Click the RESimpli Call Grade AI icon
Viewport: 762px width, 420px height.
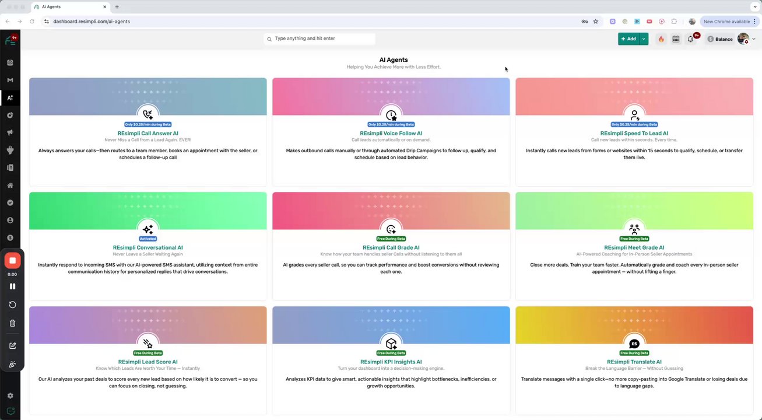point(391,229)
